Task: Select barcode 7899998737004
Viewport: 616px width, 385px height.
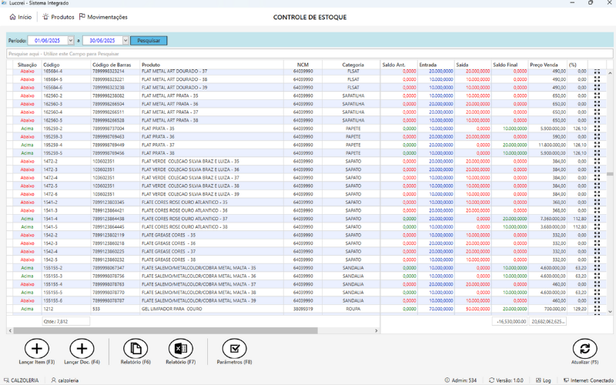Action: click(x=109, y=129)
